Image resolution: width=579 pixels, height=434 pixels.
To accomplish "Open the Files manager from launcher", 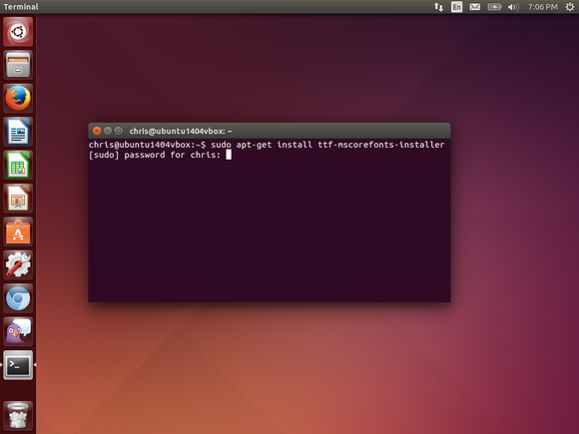I will pos(18,65).
